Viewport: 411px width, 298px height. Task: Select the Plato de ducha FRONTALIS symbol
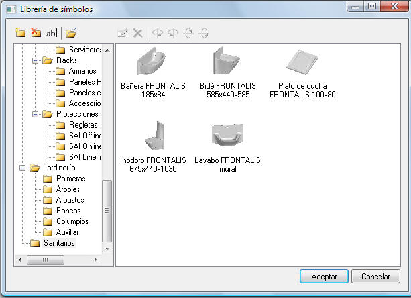click(302, 72)
